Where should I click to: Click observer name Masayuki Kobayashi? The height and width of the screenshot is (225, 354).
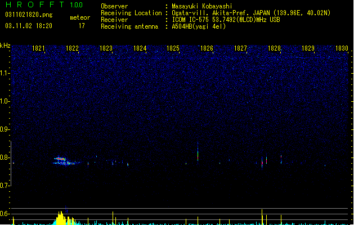tap(201, 6)
